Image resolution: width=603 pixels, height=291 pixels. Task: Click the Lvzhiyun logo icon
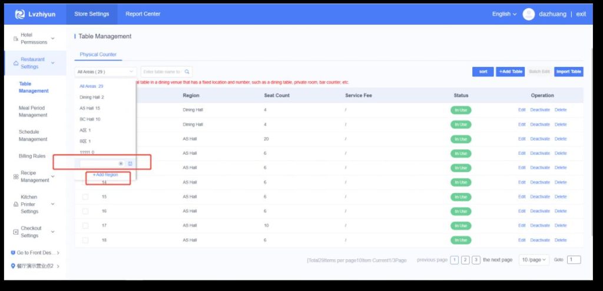pos(19,14)
